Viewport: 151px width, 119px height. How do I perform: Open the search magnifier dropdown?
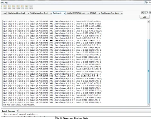click(x=146, y=2)
